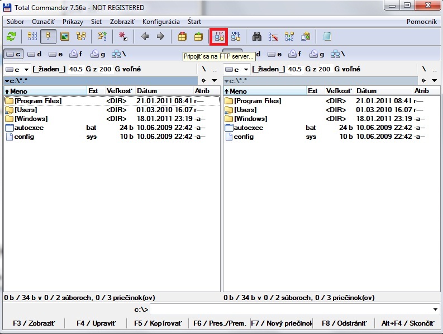The width and height of the screenshot is (443, 334).
Task: Click the F3 / Zobraziť button
Action: [34, 323]
